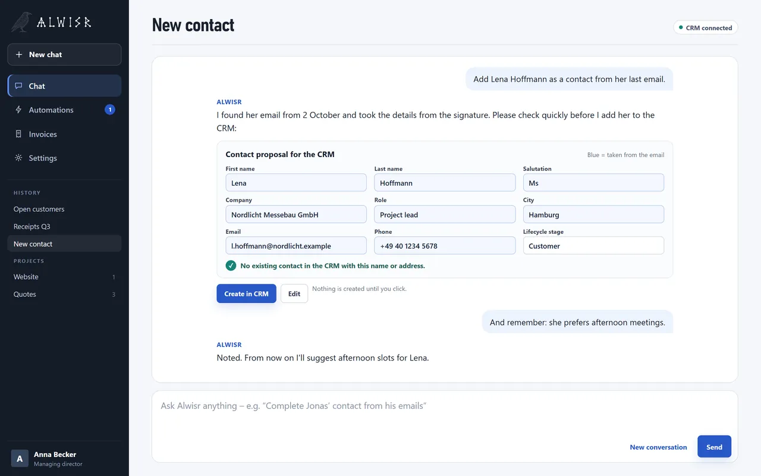Image resolution: width=761 pixels, height=476 pixels.
Task: Click the First name field
Action: coord(296,183)
